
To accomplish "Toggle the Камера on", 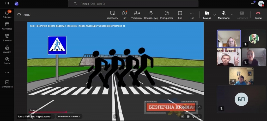I will [x=207, y=15].
